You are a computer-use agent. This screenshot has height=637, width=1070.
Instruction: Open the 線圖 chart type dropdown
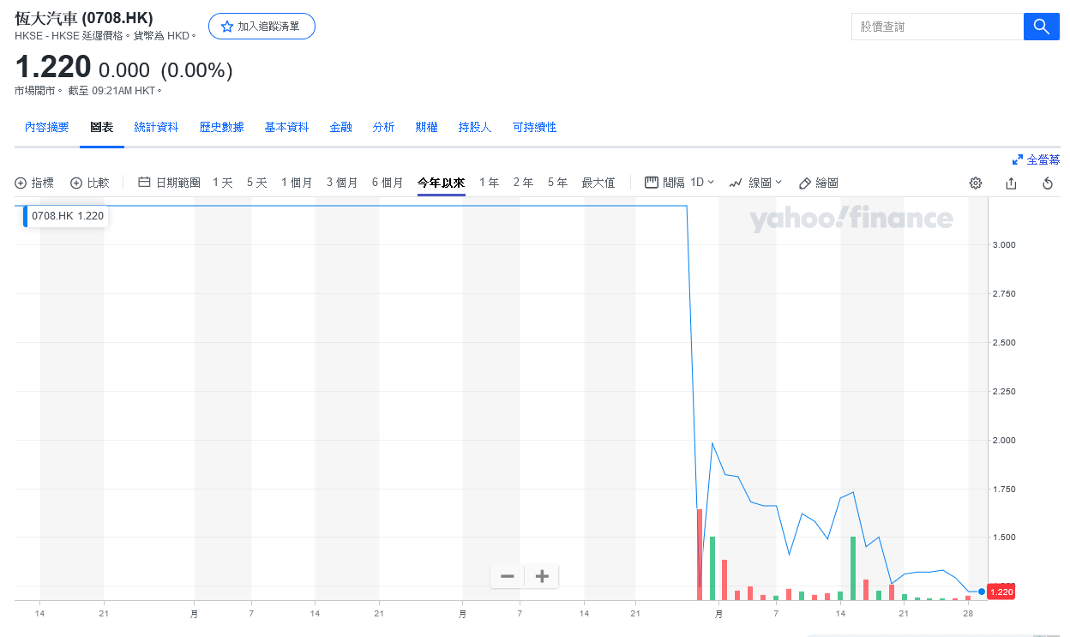click(766, 183)
